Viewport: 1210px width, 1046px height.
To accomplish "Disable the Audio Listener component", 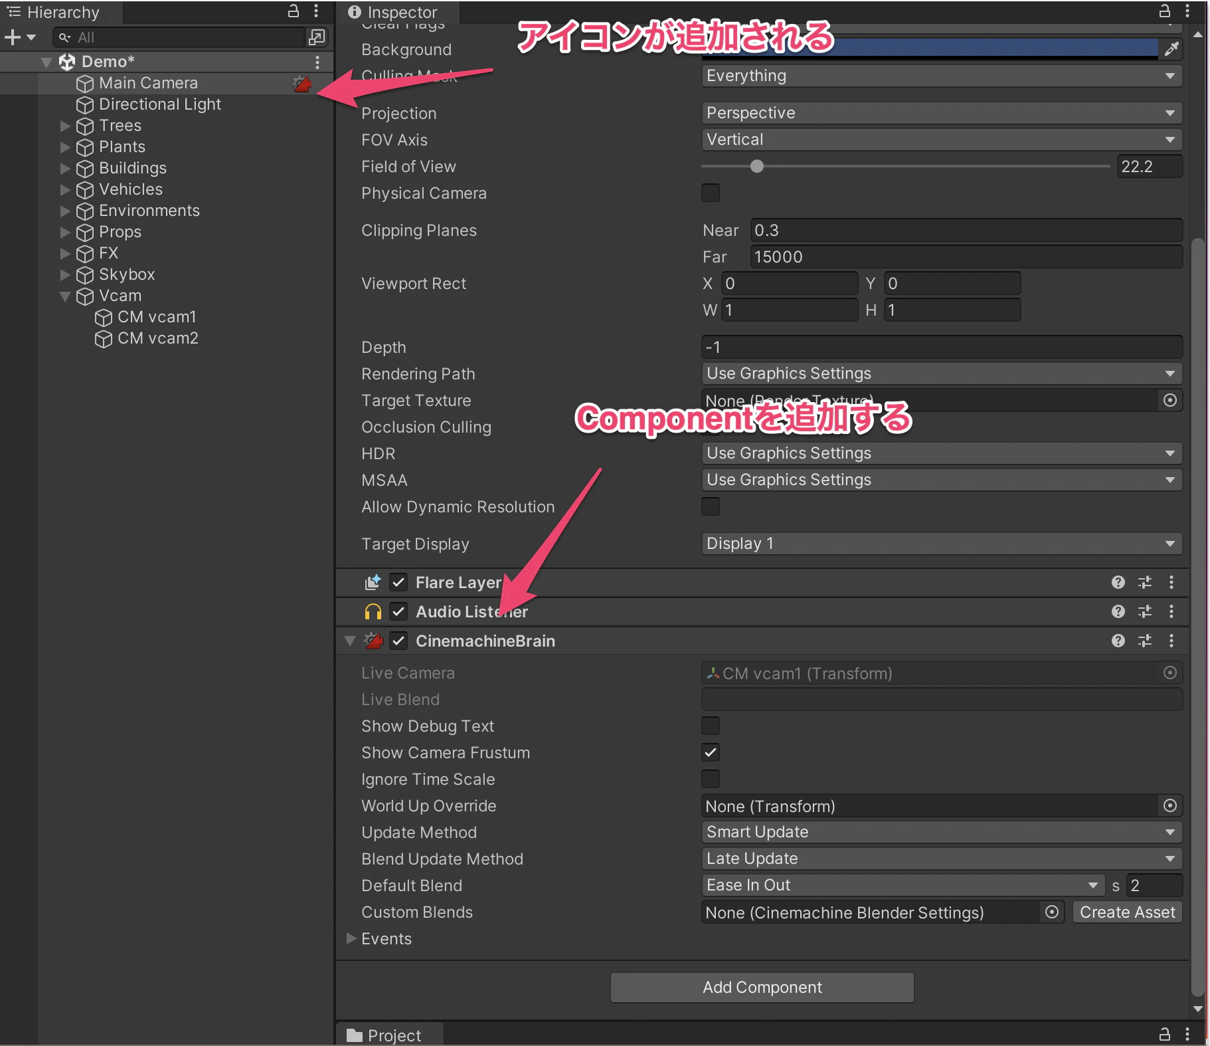I will tap(398, 611).
